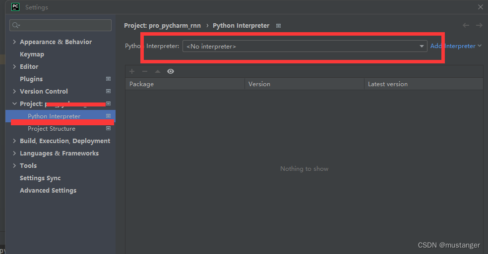Screen dimensions: 488x254
Task: Click project-level icon on Plugins row
Action: pos(108,79)
